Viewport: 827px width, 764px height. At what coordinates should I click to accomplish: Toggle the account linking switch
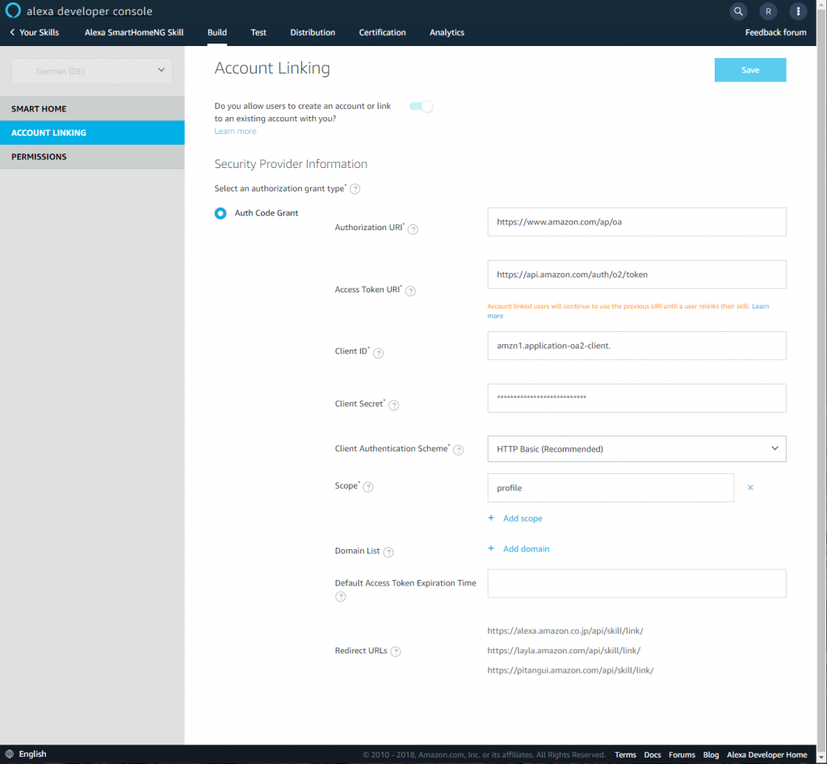point(420,106)
